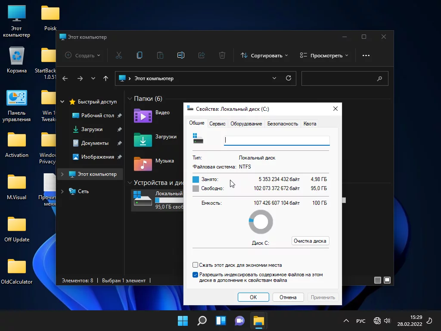Collapse the 'Папки (6)' group
The height and width of the screenshot is (331, 441).
(x=129, y=99)
